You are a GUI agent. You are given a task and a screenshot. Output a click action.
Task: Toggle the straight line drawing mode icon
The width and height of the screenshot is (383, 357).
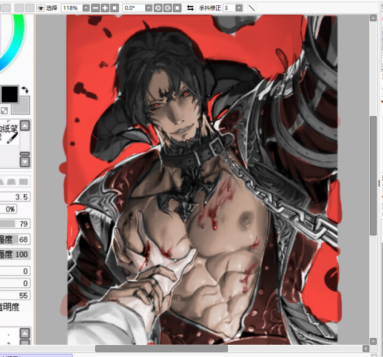click(251, 8)
